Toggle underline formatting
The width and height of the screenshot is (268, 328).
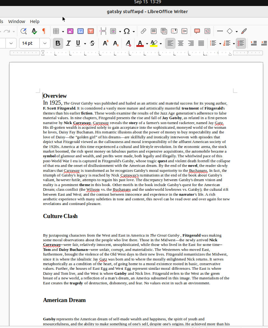(78, 43)
